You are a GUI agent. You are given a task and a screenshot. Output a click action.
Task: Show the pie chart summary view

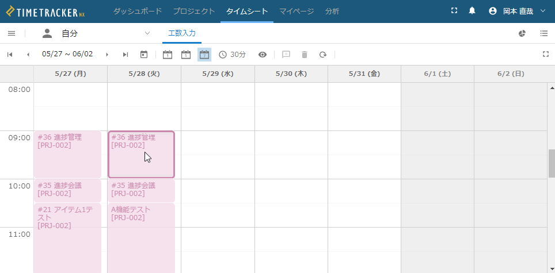coord(522,33)
